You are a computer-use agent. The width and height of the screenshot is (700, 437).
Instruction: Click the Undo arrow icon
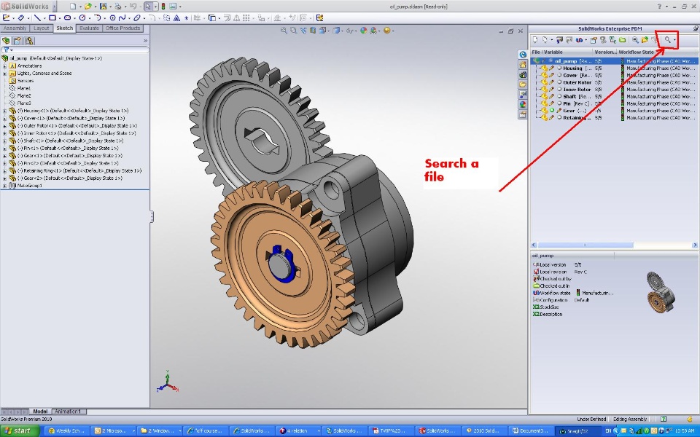click(133, 7)
